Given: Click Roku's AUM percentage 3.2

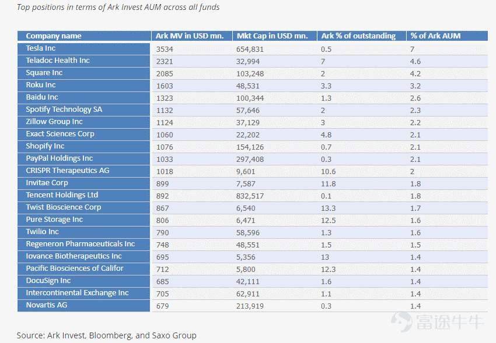Looking at the screenshot, I should [415, 86].
